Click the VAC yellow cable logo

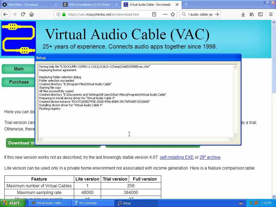pos(19,39)
